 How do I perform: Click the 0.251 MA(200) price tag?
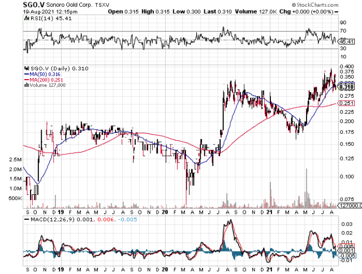347,103
